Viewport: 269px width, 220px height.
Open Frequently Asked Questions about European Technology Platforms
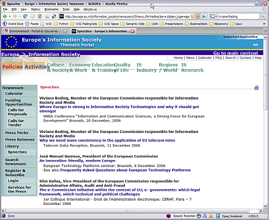click(x=125, y=170)
